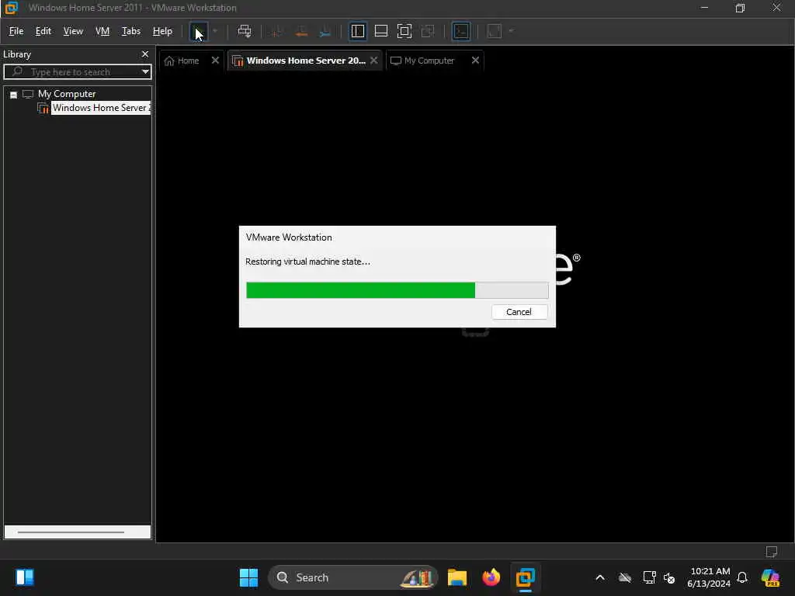The height and width of the screenshot is (596, 795).
Task: Open the snapshot manager toolbar icon
Action: (325, 31)
